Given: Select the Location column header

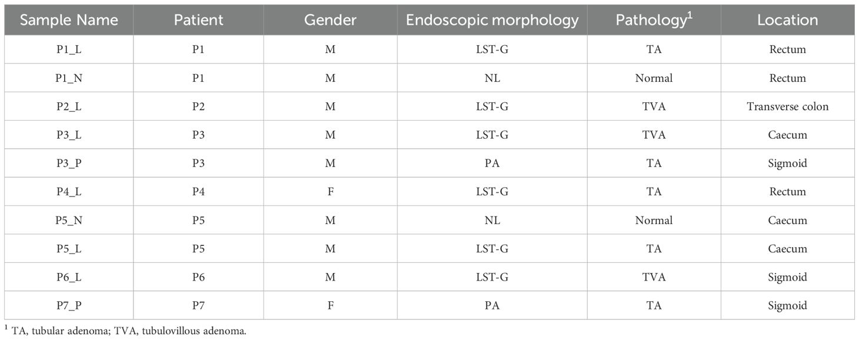Looking at the screenshot, I should point(787,20).
